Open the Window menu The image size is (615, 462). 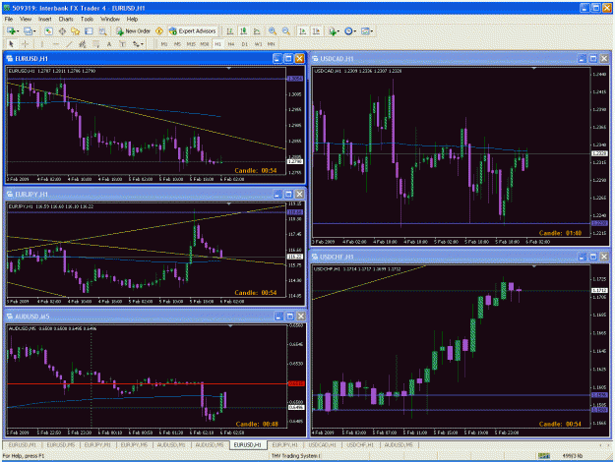(x=110, y=19)
